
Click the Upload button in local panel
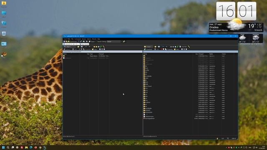pyautogui.click(x=68, y=49)
